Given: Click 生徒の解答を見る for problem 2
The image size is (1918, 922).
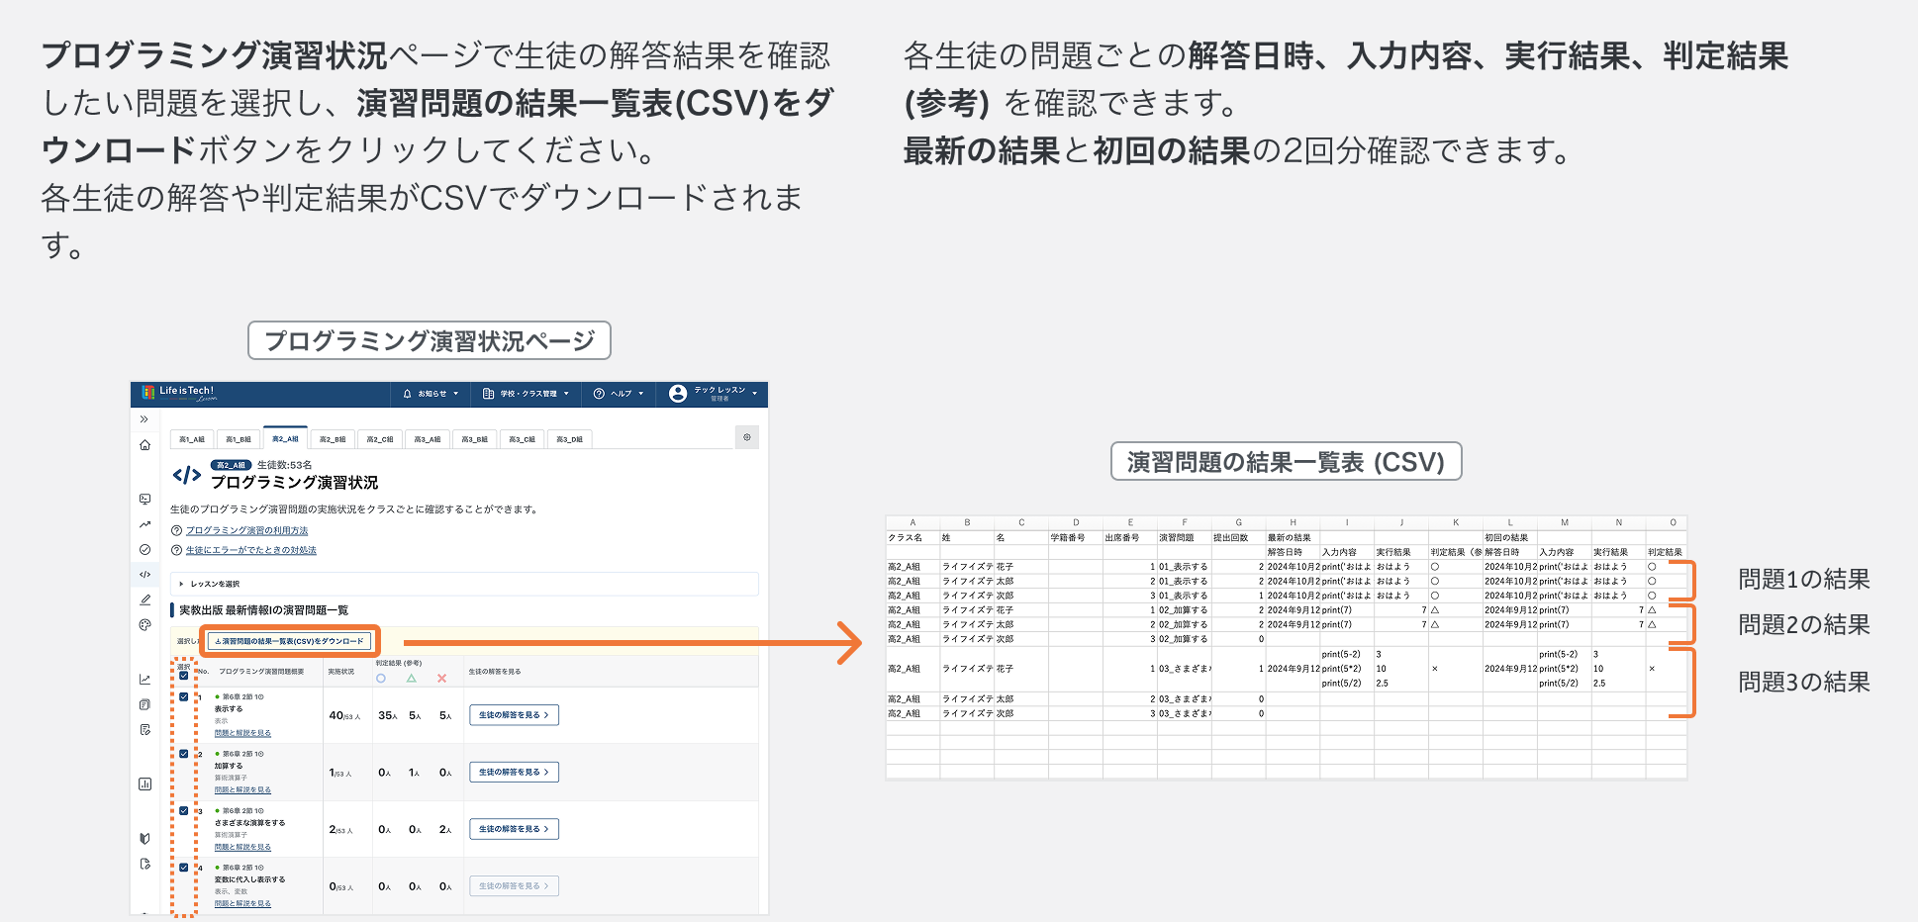Looking at the screenshot, I should pos(514,772).
